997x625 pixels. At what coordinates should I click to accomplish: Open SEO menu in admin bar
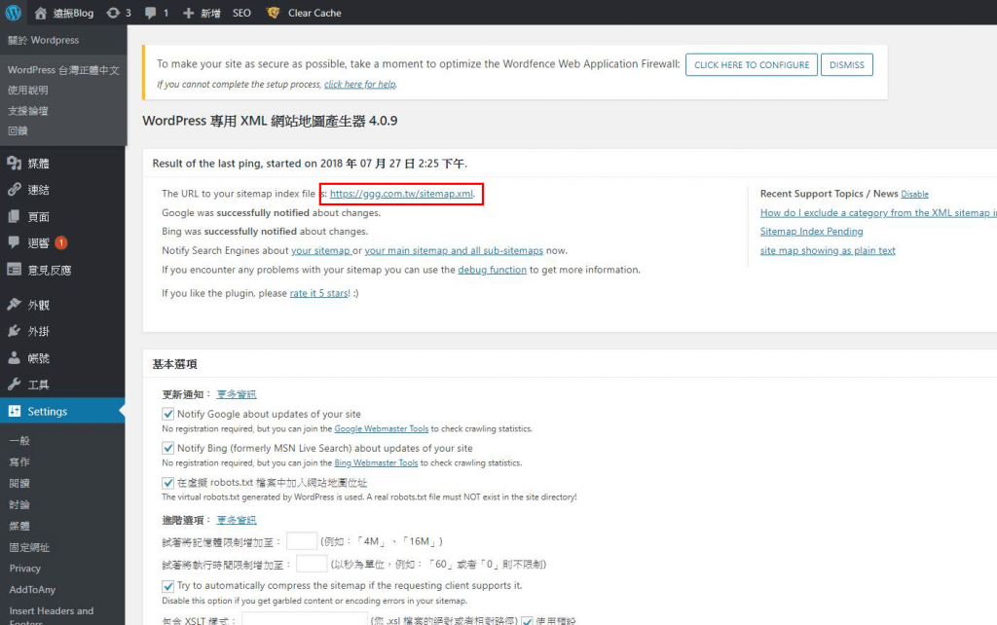click(x=241, y=13)
